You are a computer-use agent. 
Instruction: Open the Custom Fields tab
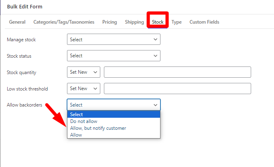(204, 22)
